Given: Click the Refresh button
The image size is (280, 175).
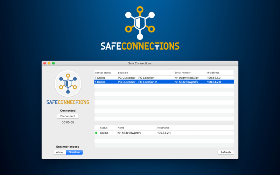Looking at the screenshot, I should coord(225,152).
